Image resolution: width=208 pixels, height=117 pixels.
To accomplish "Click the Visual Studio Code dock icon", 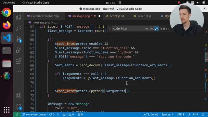I will pos(6,38).
